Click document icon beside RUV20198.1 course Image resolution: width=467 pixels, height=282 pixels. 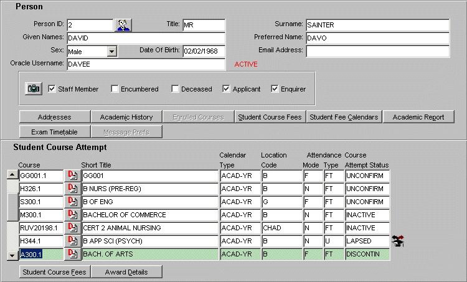click(73, 228)
